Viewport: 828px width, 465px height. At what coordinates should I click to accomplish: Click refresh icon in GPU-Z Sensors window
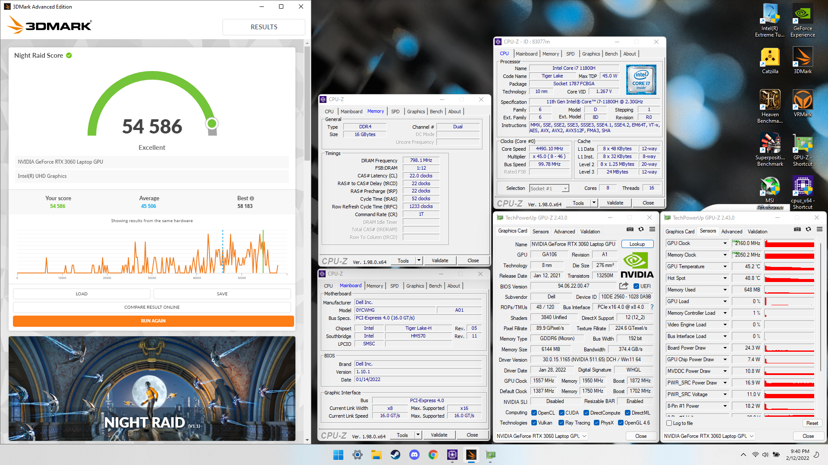click(809, 229)
